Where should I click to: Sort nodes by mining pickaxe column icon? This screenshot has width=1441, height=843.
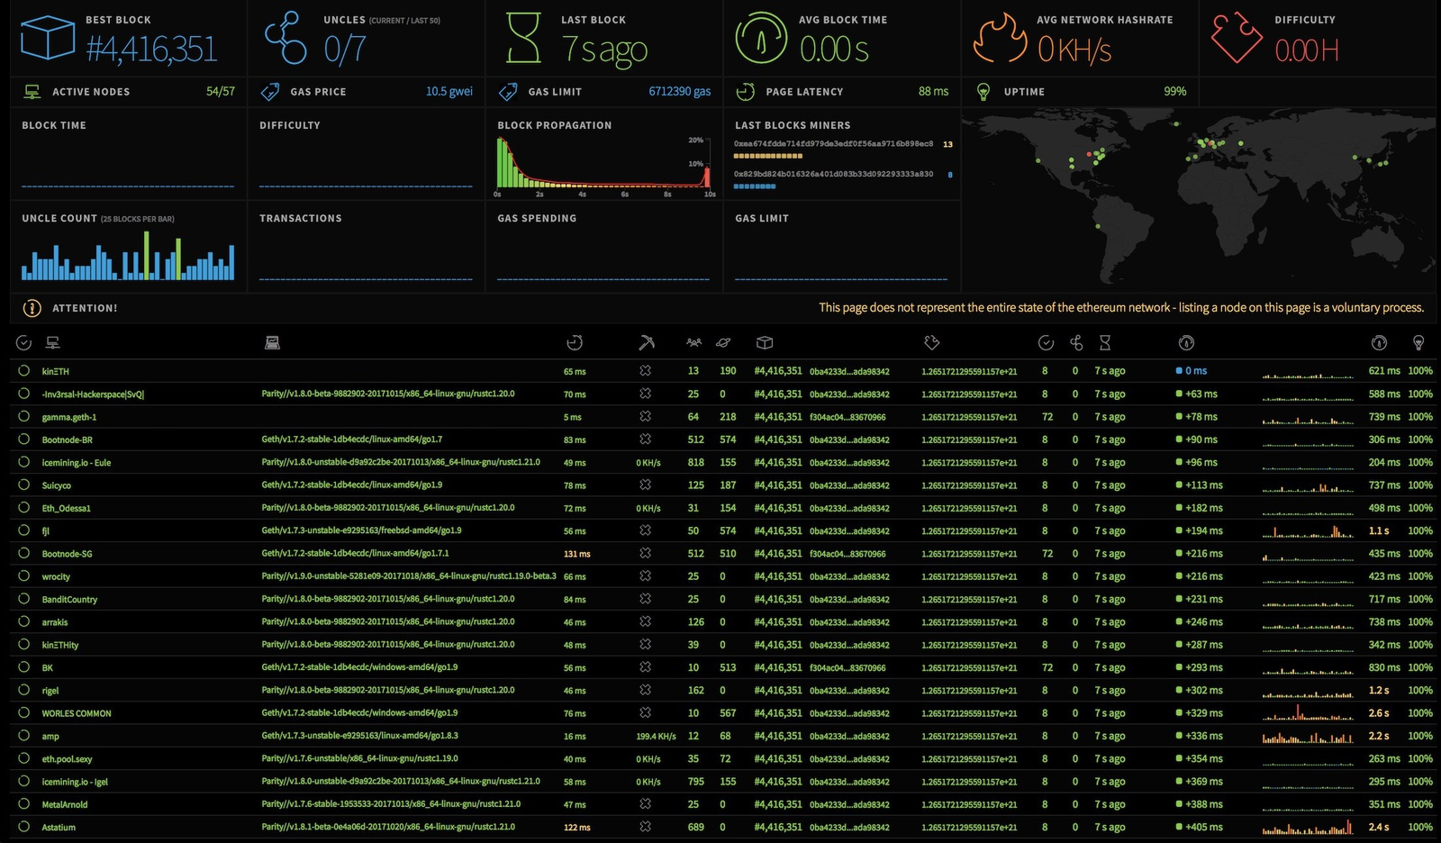coord(646,342)
